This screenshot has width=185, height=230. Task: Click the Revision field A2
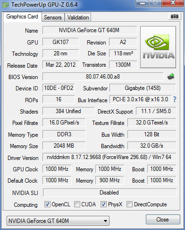coord(123,42)
